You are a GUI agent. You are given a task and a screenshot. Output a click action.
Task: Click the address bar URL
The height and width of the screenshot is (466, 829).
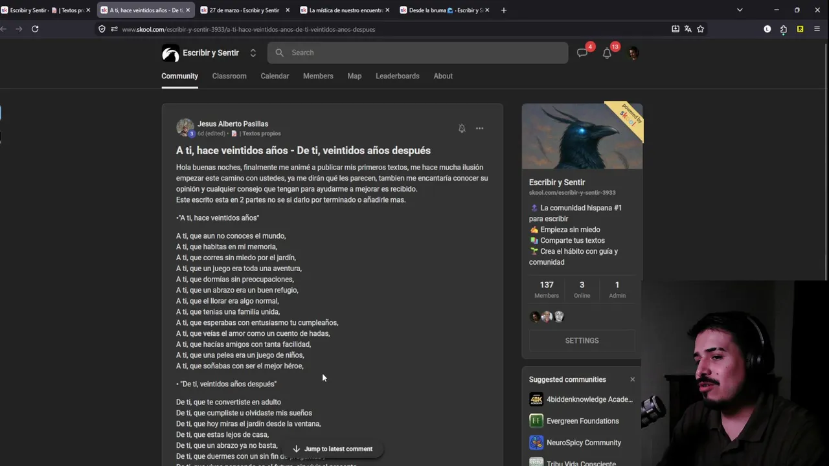(x=248, y=29)
